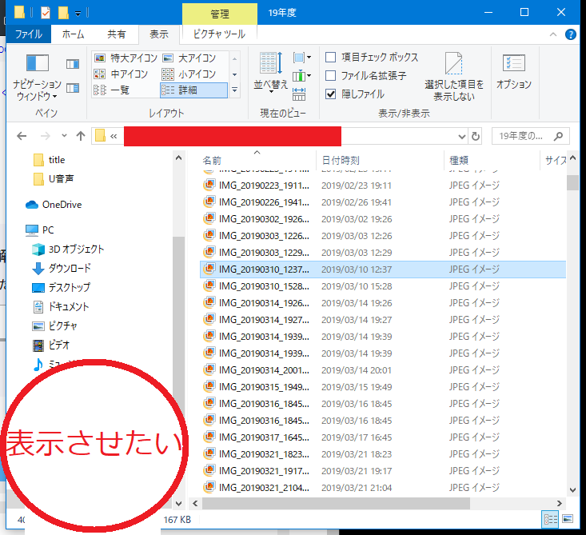This screenshot has width=586, height=535.
Task: Uncheck the hidden files (隠しファイル) checkbox
Action: pyautogui.click(x=331, y=94)
